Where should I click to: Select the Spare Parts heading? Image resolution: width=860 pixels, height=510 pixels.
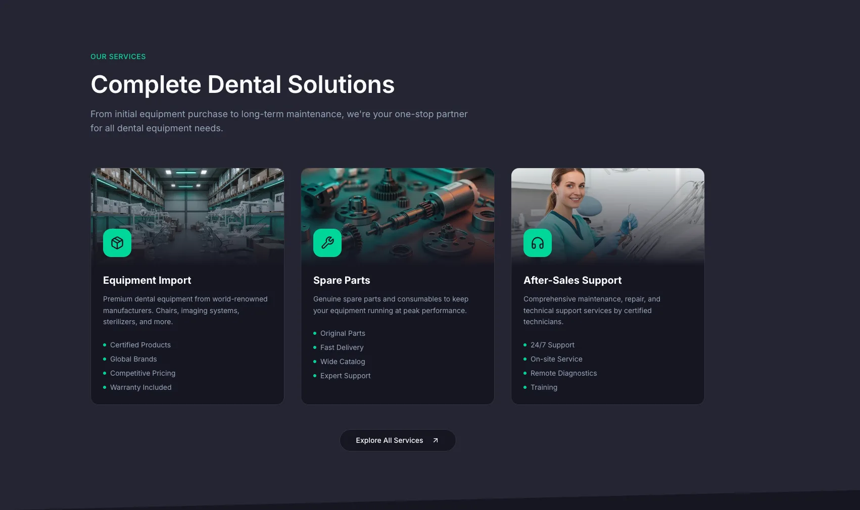(342, 280)
